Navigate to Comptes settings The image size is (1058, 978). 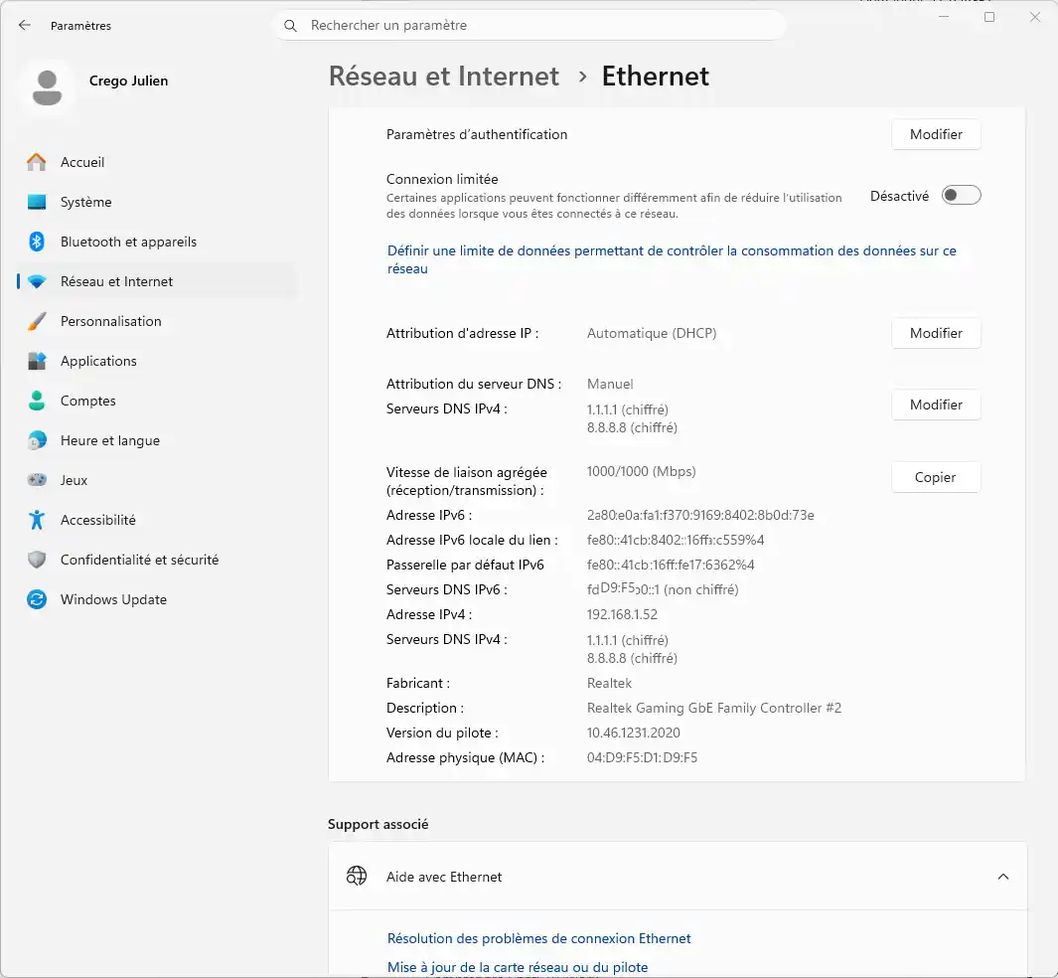pyautogui.click(x=157, y=401)
